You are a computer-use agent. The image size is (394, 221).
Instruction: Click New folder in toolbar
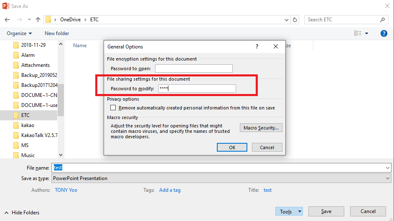pyautogui.click(x=57, y=33)
